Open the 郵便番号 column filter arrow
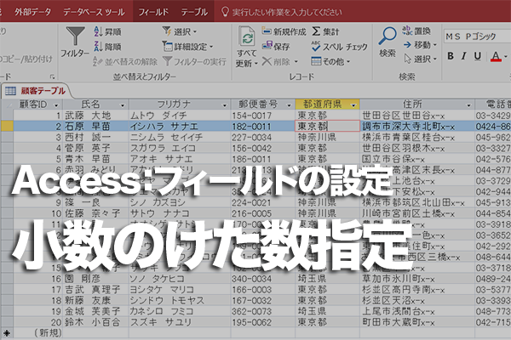This screenshot has height=340, width=511. click(x=289, y=105)
